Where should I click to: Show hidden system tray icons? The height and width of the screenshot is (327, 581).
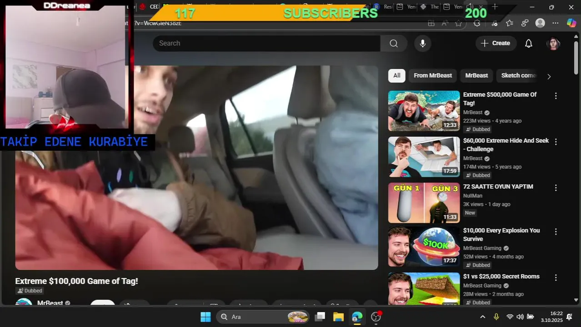(483, 317)
